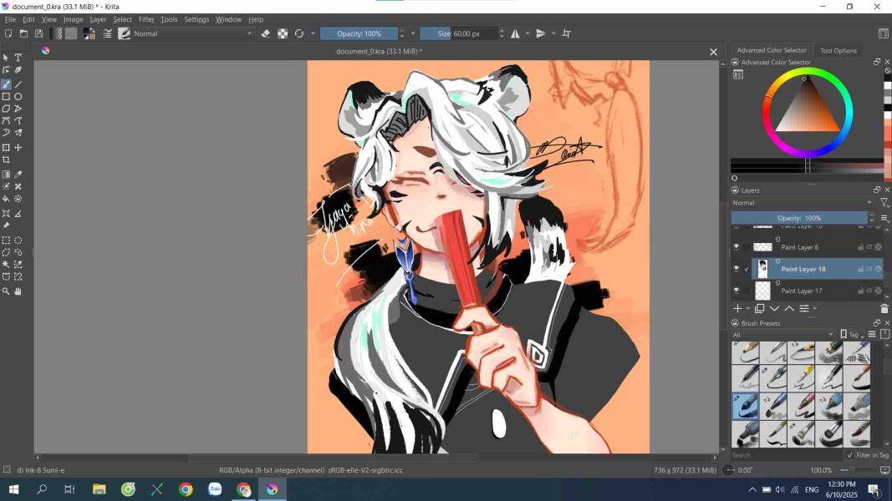
Task: Open the Filter menu
Action: (x=146, y=19)
